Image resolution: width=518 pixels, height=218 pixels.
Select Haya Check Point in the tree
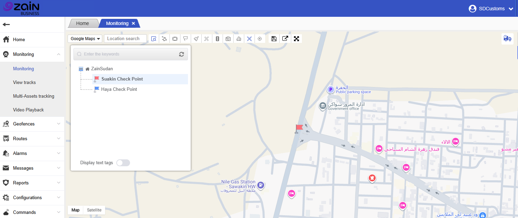click(x=119, y=89)
